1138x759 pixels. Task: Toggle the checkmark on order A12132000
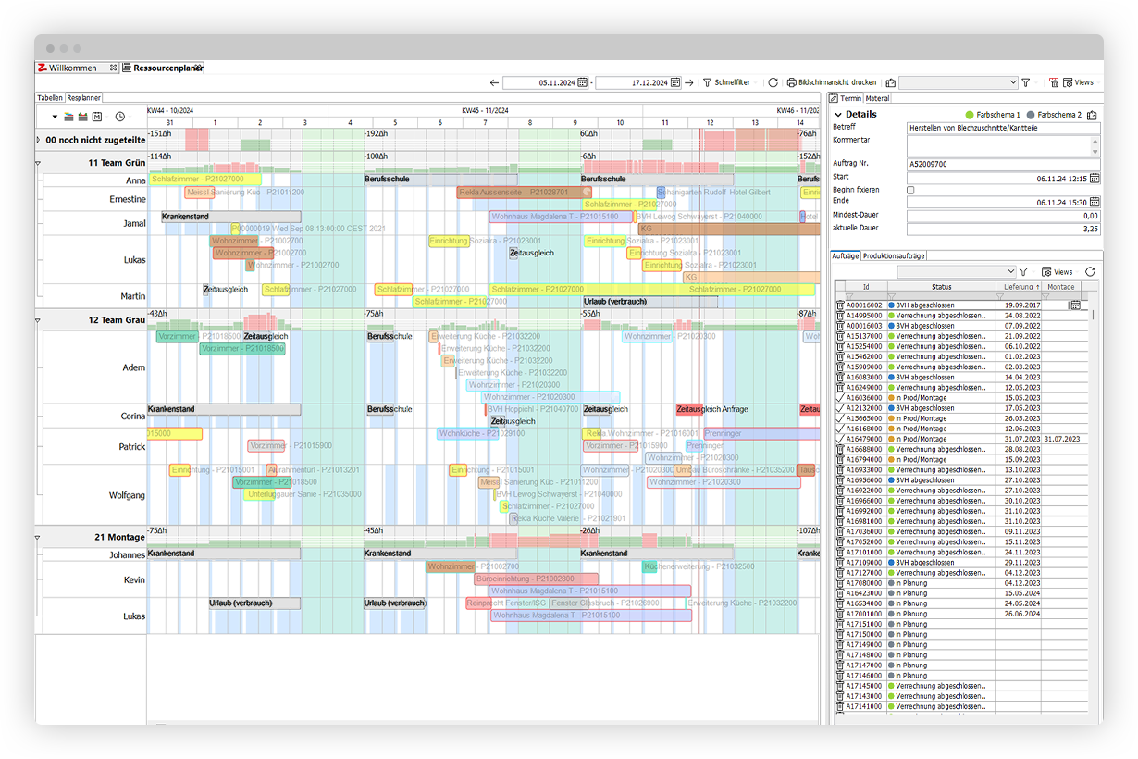tap(840, 407)
